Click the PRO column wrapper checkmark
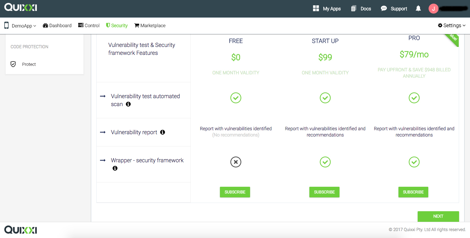The width and height of the screenshot is (470, 238). point(414,162)
